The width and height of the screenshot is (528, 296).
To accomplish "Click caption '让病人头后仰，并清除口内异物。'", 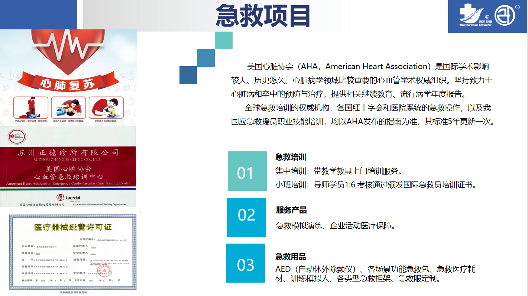I will coord(68,121).
